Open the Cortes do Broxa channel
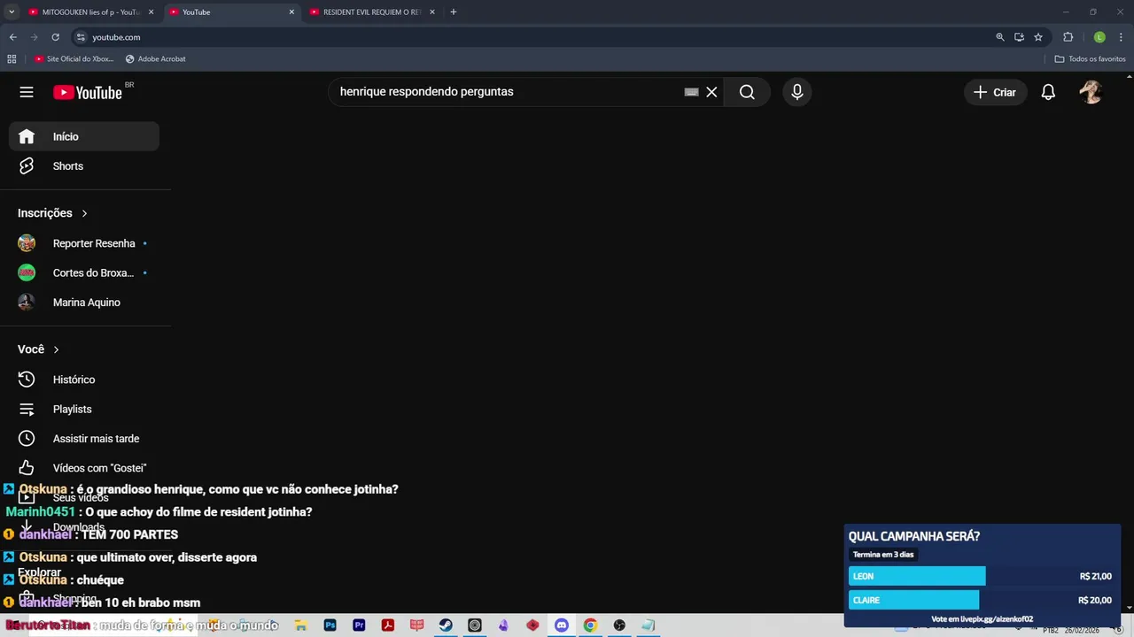The height and width of the screenshot is (637, 1134). 84,272
